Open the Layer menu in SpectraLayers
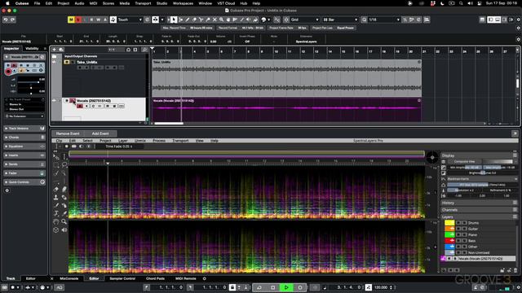522x293 pixels. 123,141
